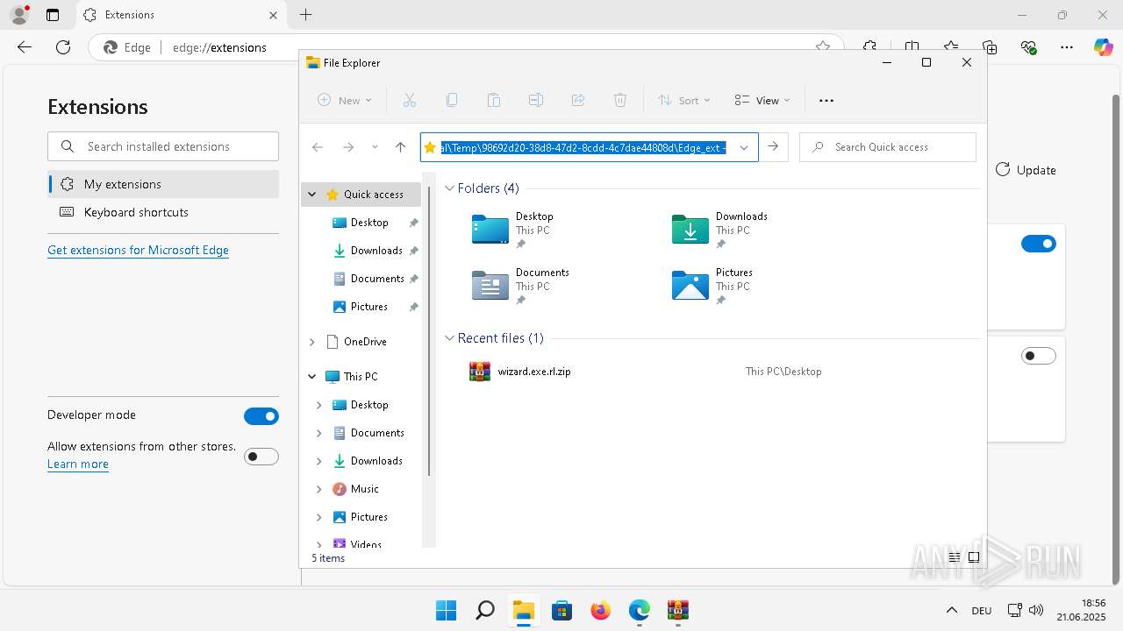Image resolution: width=1123 pixels, height=631 pixels.
Task: Open Microsoft Store from the taskbar
Action: click(x=561, y=610)
